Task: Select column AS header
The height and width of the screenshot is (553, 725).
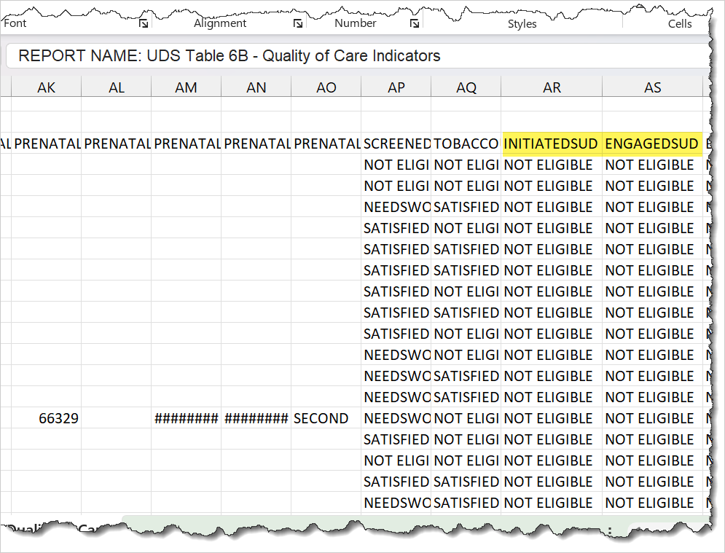Action: pos(652,87)
